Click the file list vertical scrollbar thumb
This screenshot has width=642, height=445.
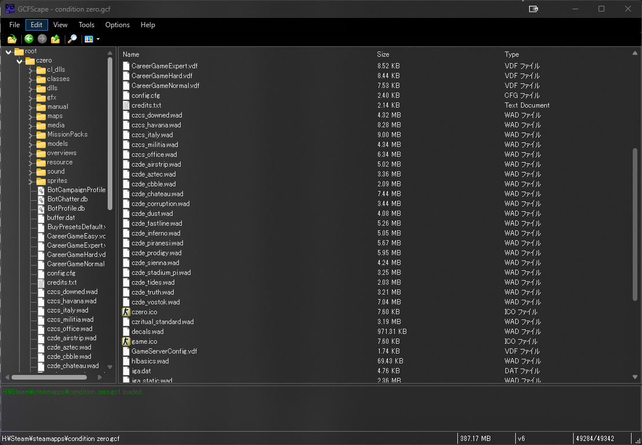[x=634, y=225]
